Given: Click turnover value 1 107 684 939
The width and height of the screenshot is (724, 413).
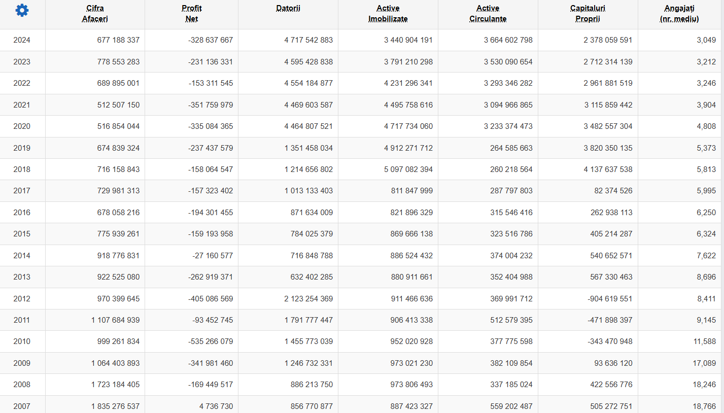Looking at the screenshot, I should pyautogui.click(x=115, y=320).
